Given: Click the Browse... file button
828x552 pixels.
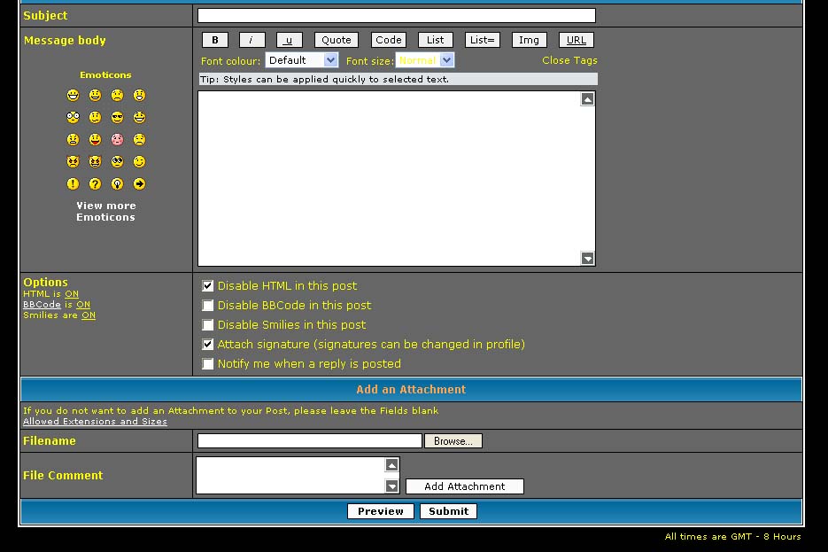Looking at the screenshot, I should click(453, 441).
